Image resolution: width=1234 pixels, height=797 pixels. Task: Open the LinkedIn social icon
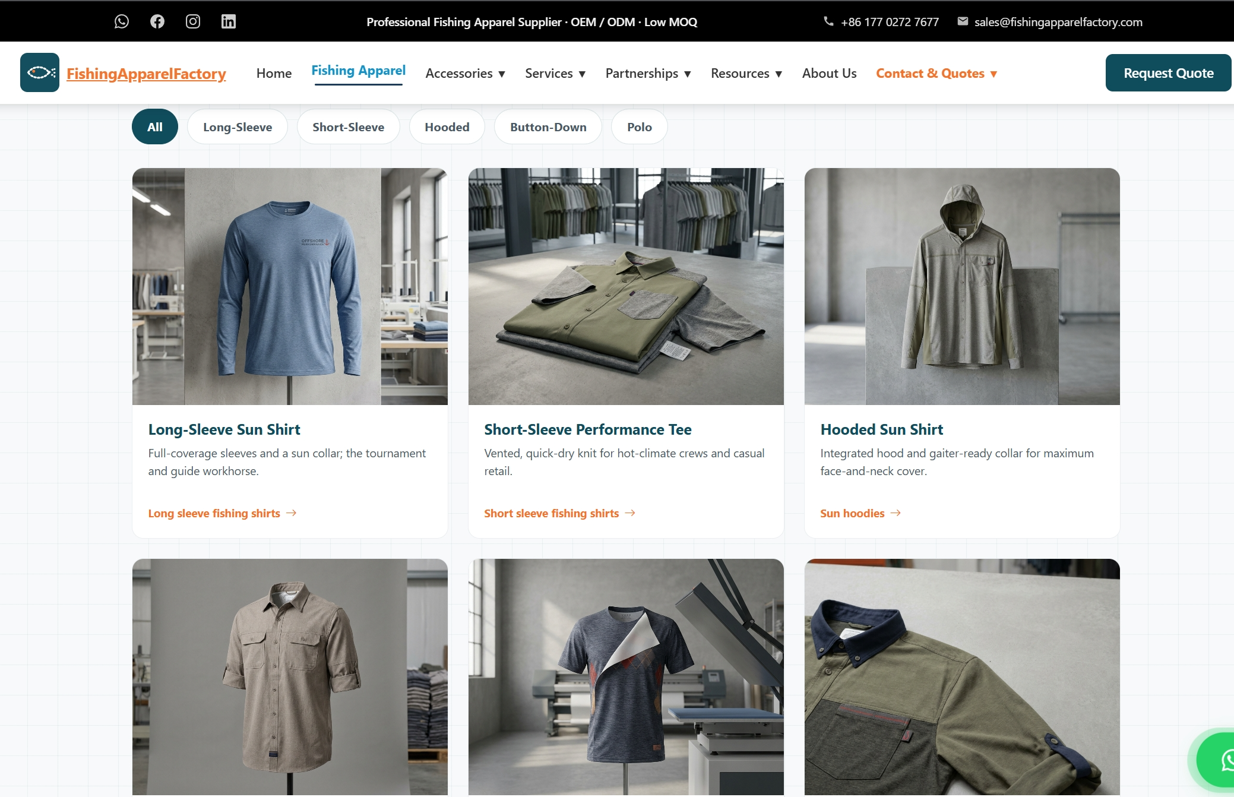click(229, 21)
